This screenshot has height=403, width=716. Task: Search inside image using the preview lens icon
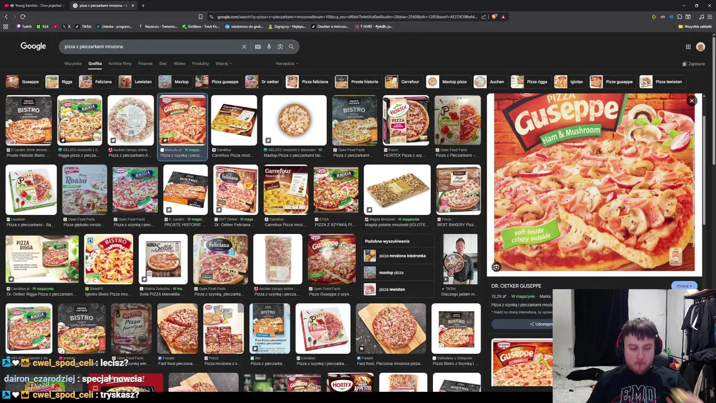(496, 267)
